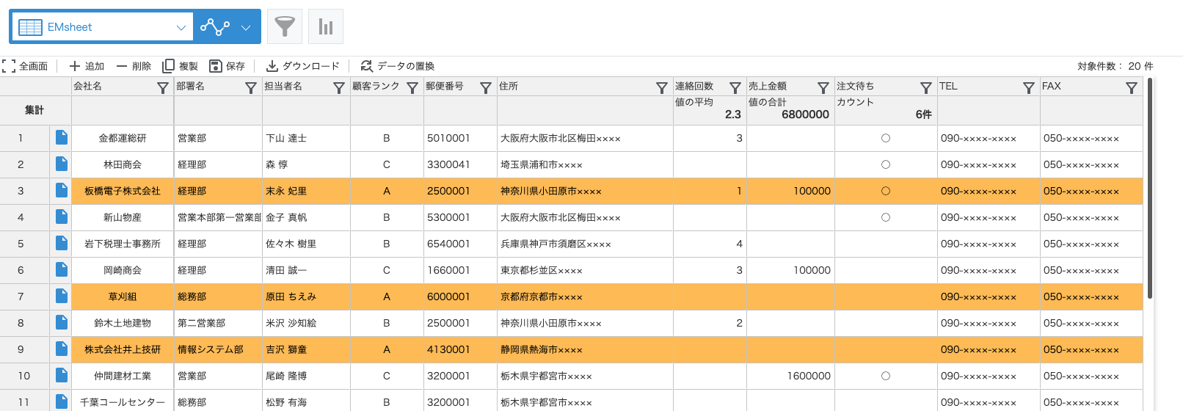The height and width of the screenshot is (411, 1183).
Task: Expand the graph type dropdown chevron
Action: point(246,27)
